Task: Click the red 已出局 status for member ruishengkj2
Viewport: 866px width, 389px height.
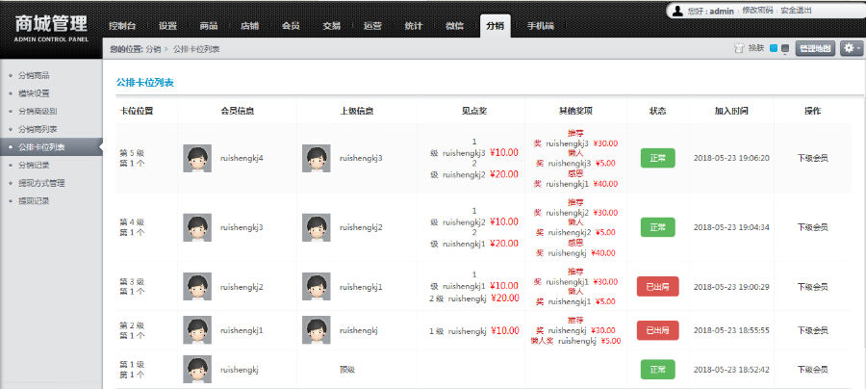Action: point(658,286)
